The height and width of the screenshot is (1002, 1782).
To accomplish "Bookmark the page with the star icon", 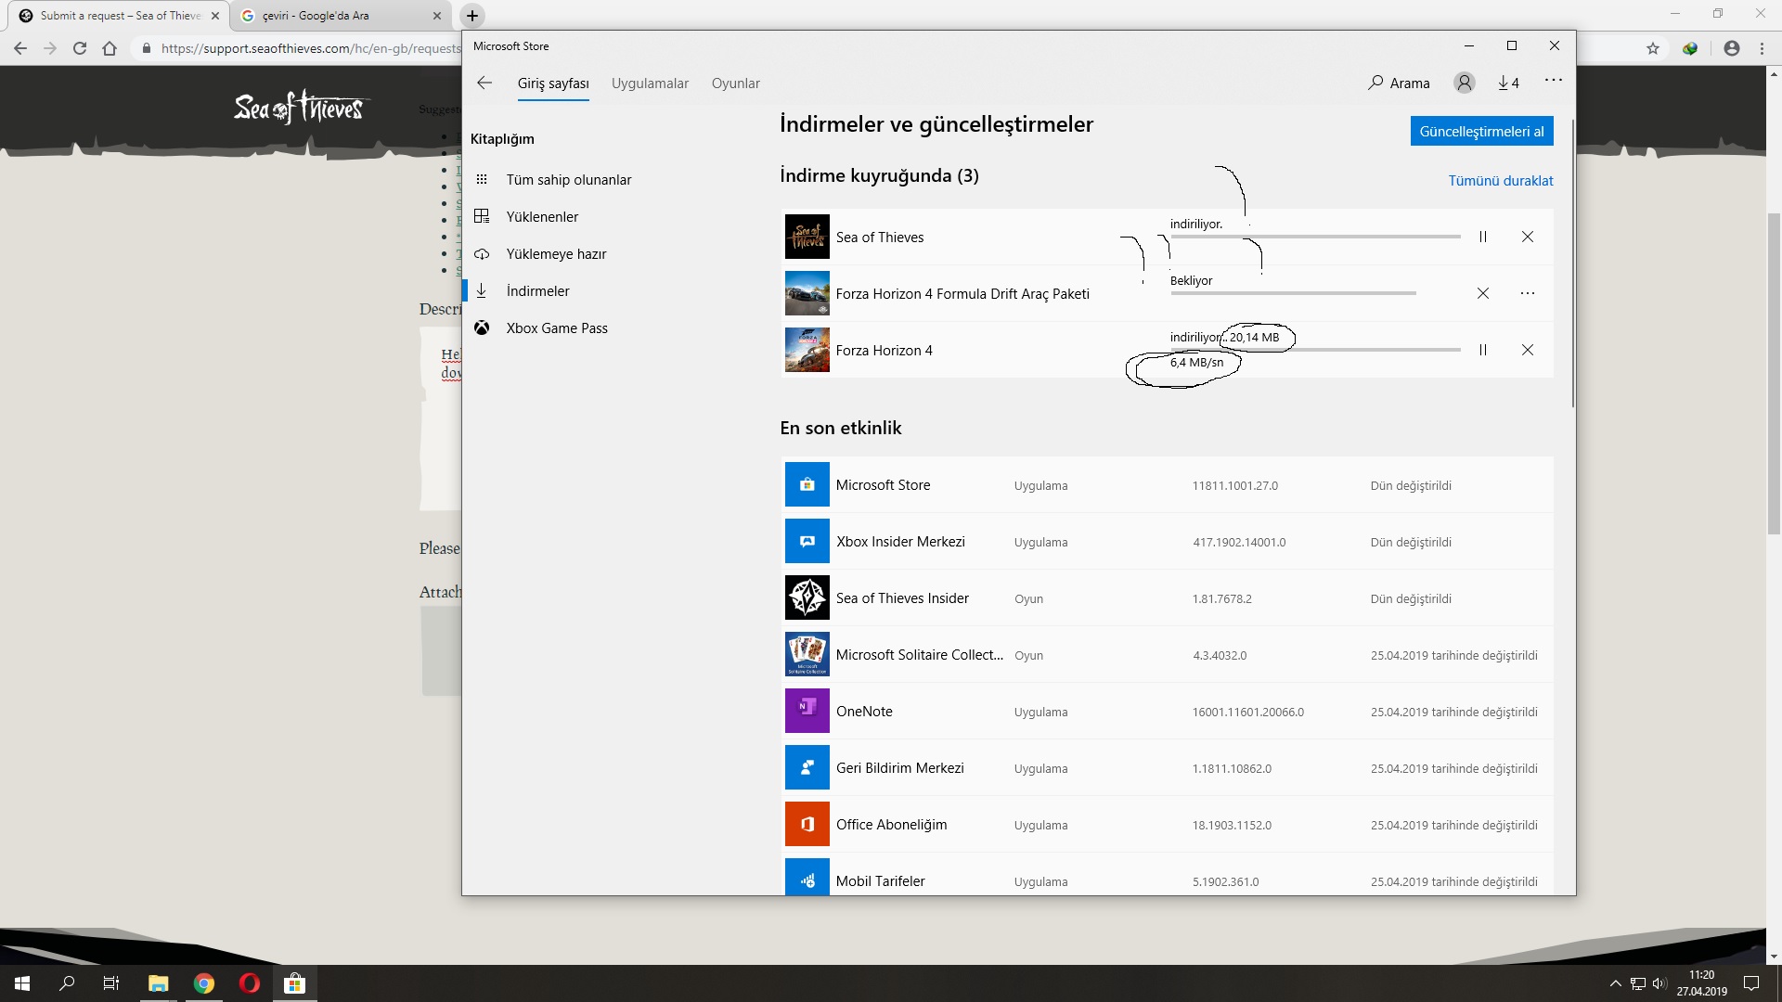I will (1653, 48).
